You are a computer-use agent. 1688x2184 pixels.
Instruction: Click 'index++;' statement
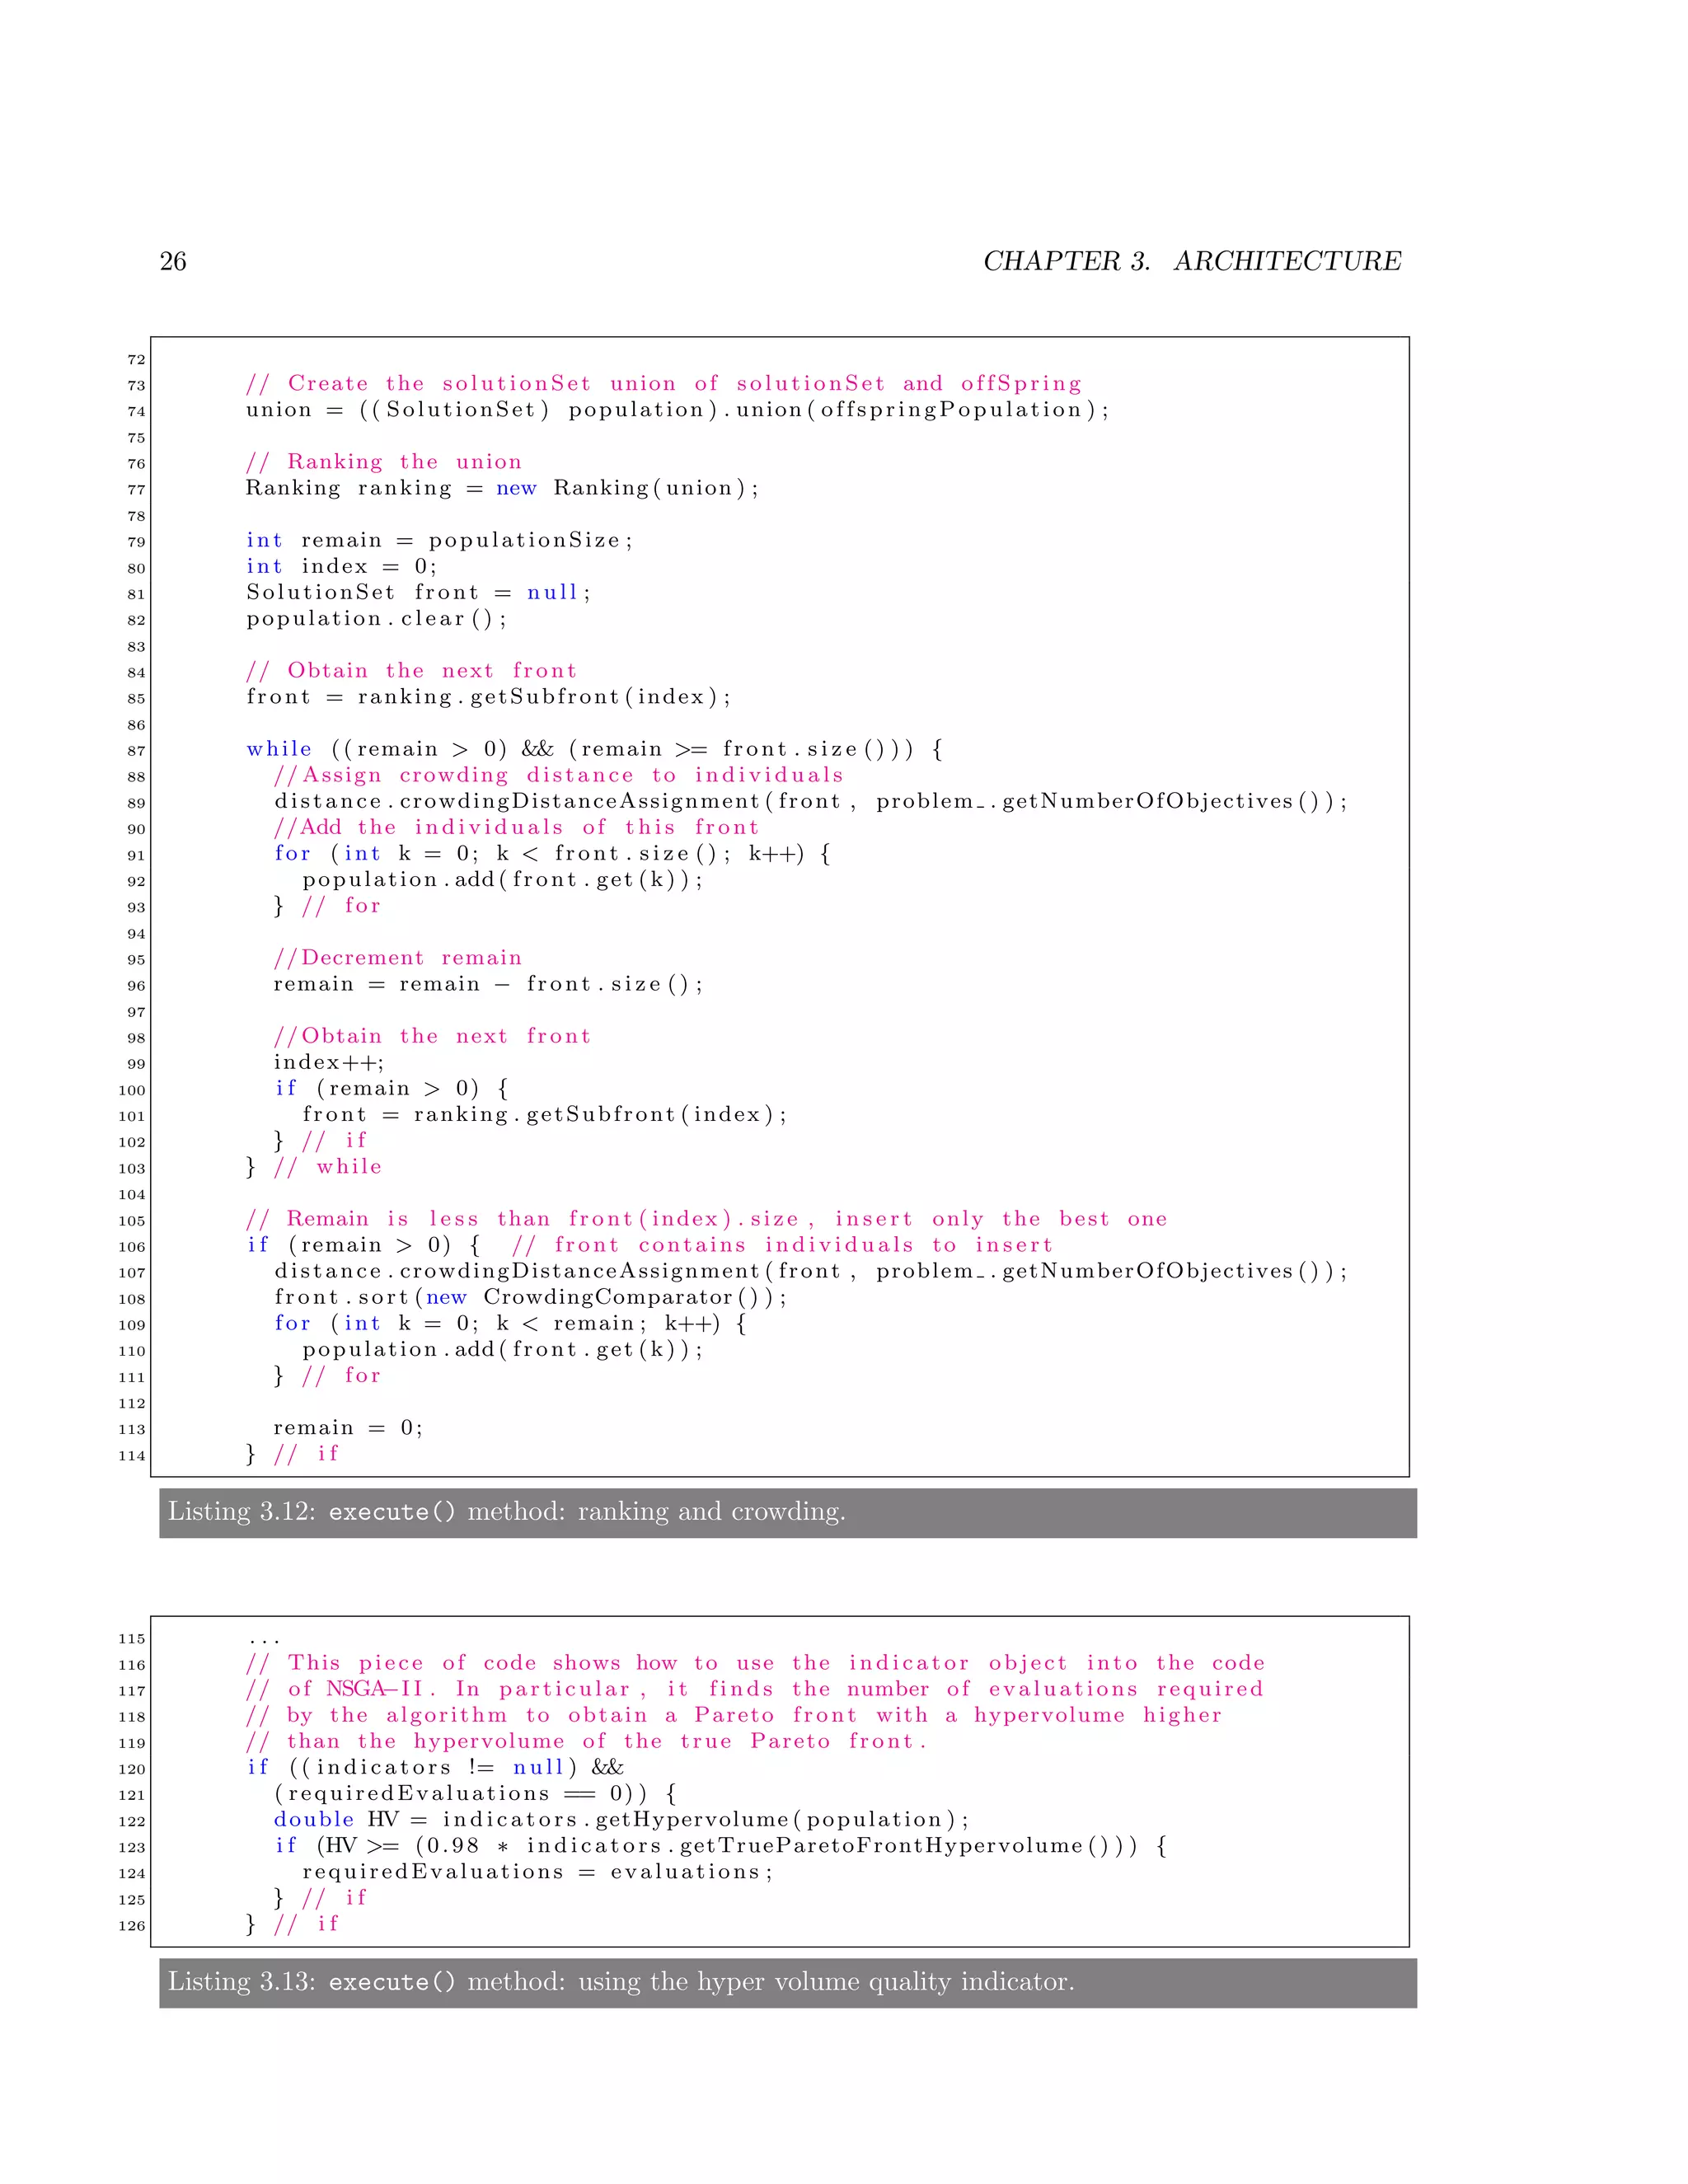329,1062
